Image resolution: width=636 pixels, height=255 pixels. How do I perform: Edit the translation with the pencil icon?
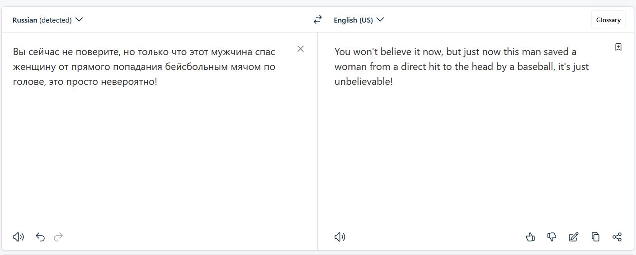(x=574, y=237)
